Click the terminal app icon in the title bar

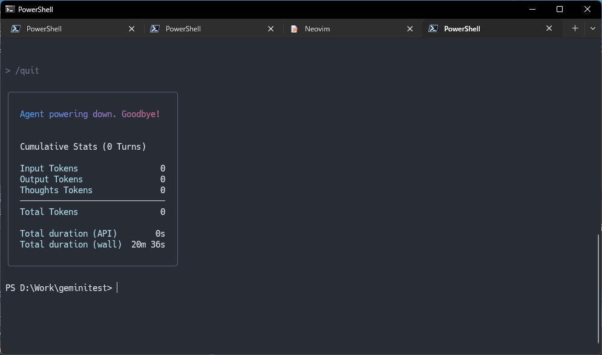coord(10,9)
